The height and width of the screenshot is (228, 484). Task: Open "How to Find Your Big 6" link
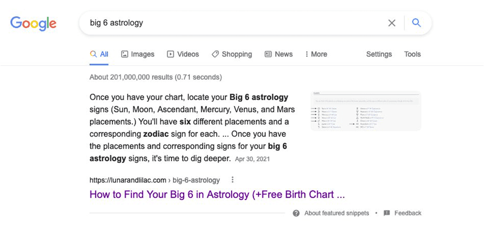coord(217,195)
